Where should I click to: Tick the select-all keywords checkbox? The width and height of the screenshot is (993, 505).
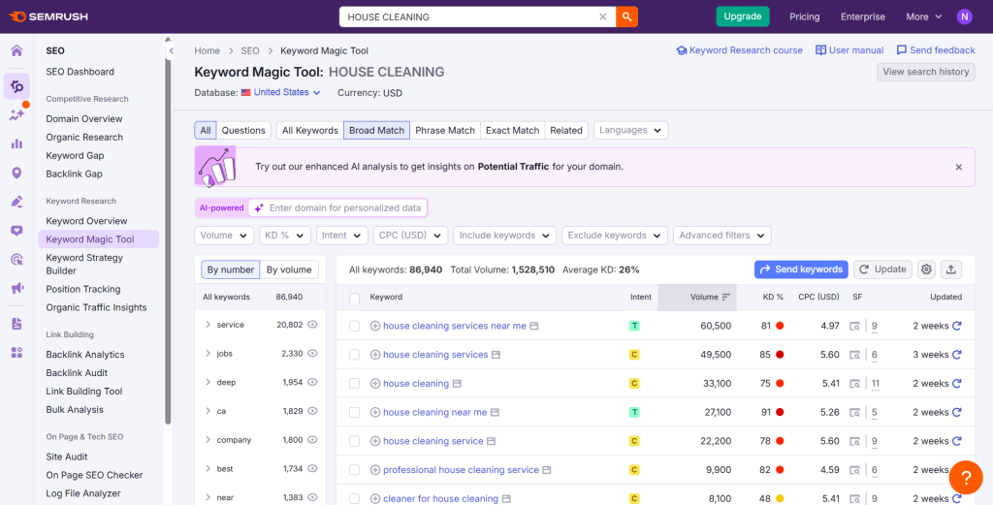tap(355, 299)
